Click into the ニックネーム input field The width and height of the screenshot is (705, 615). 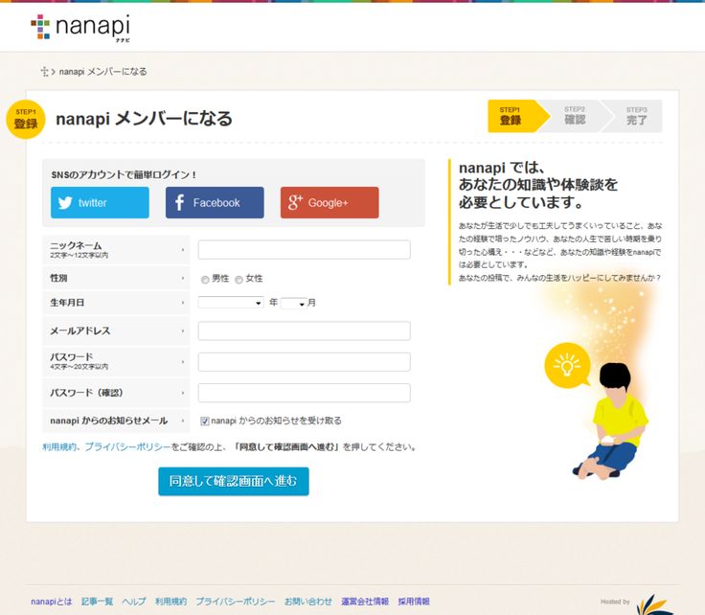click(x=304, y=250)
